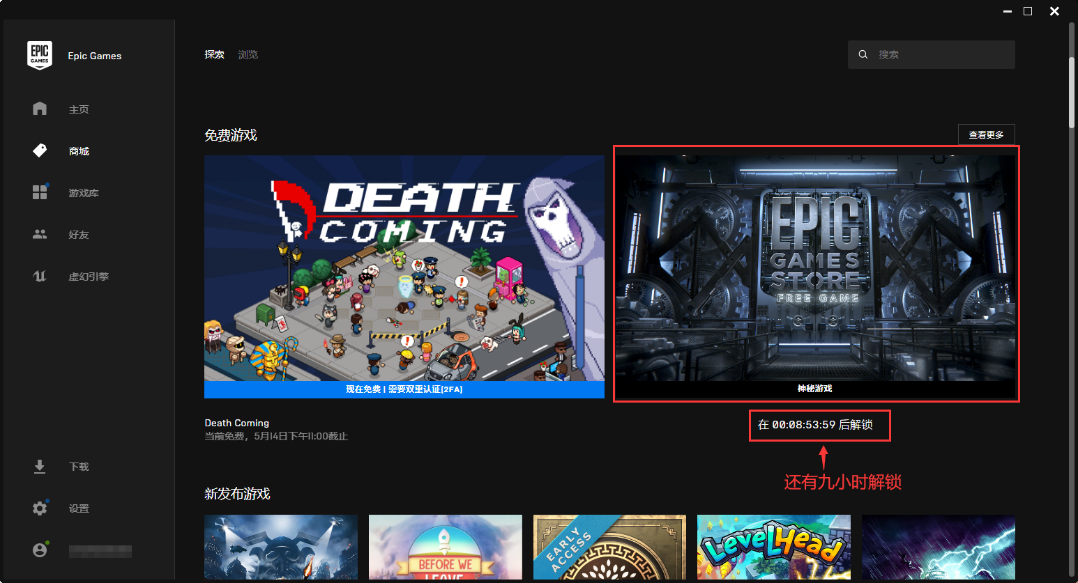Open the Early Access game thumbnail
The image size is (1078, 583).
point(610,547)
